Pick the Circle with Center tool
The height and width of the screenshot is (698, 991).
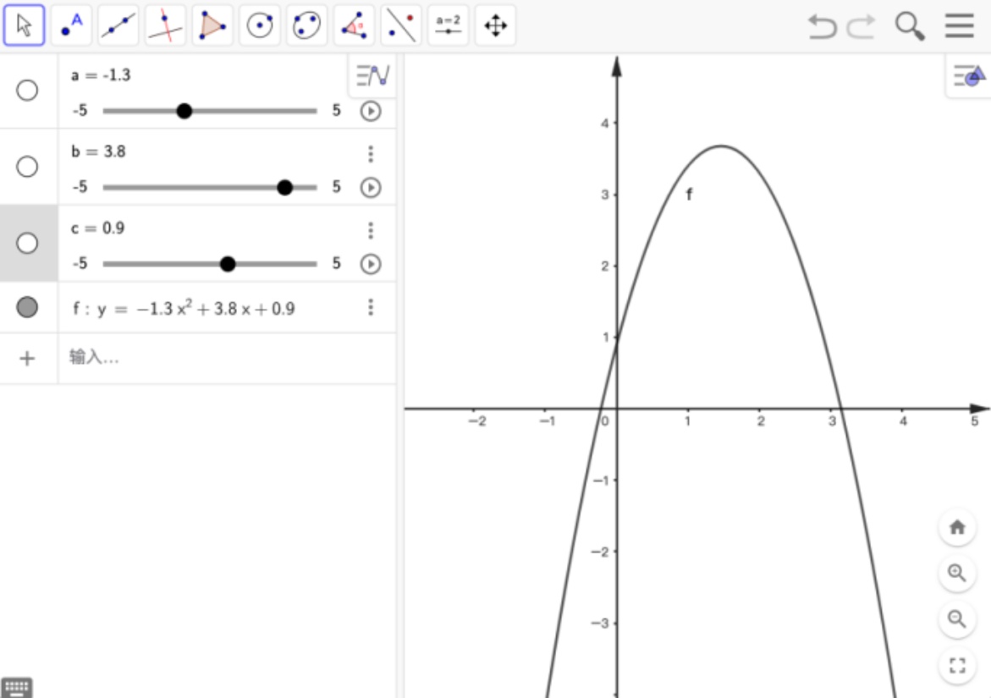[x=260, y=26]
